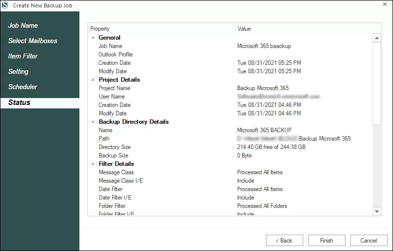The height and width of the screenshot is (251, 393).
Task: Click 'Processed All Folders' value
Action: coord(262,206)
